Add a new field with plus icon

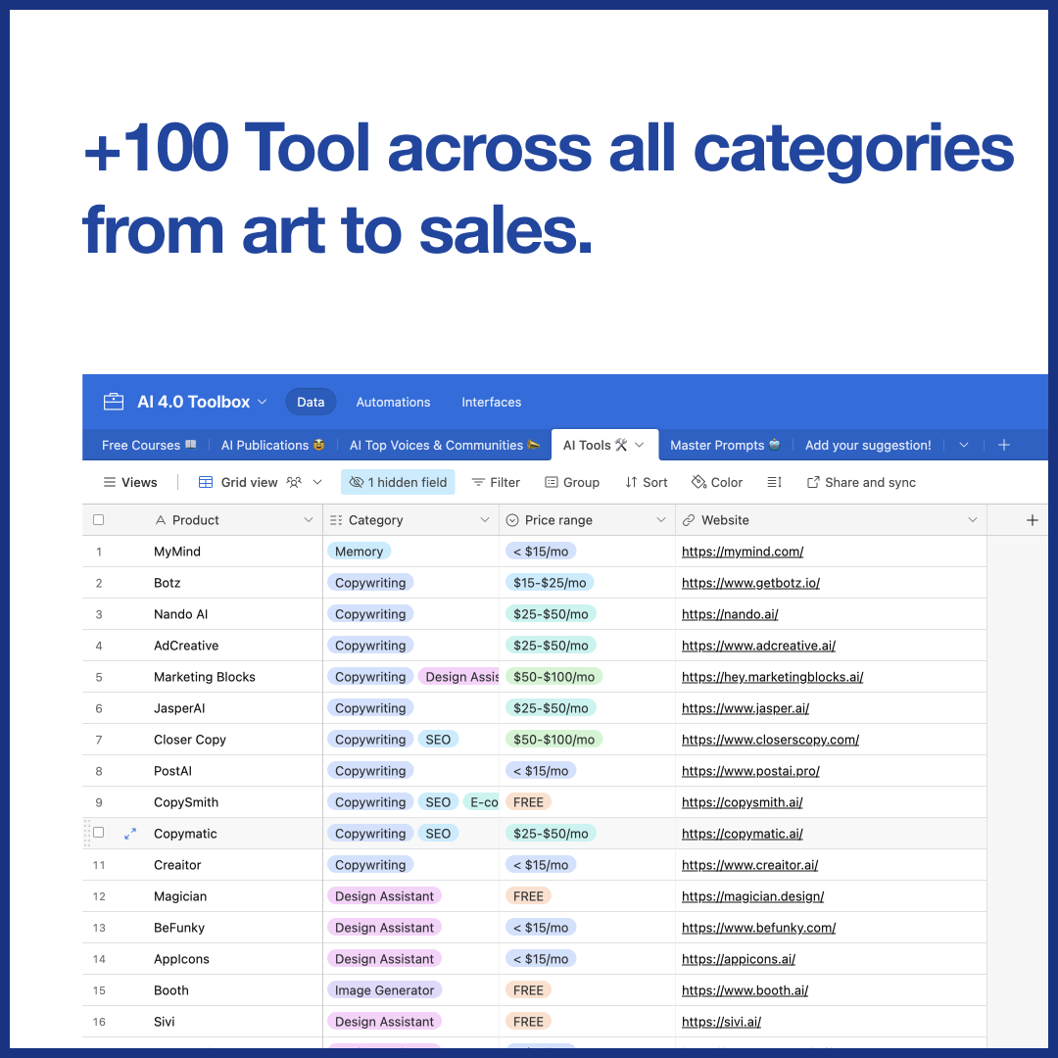[1032, 520]
